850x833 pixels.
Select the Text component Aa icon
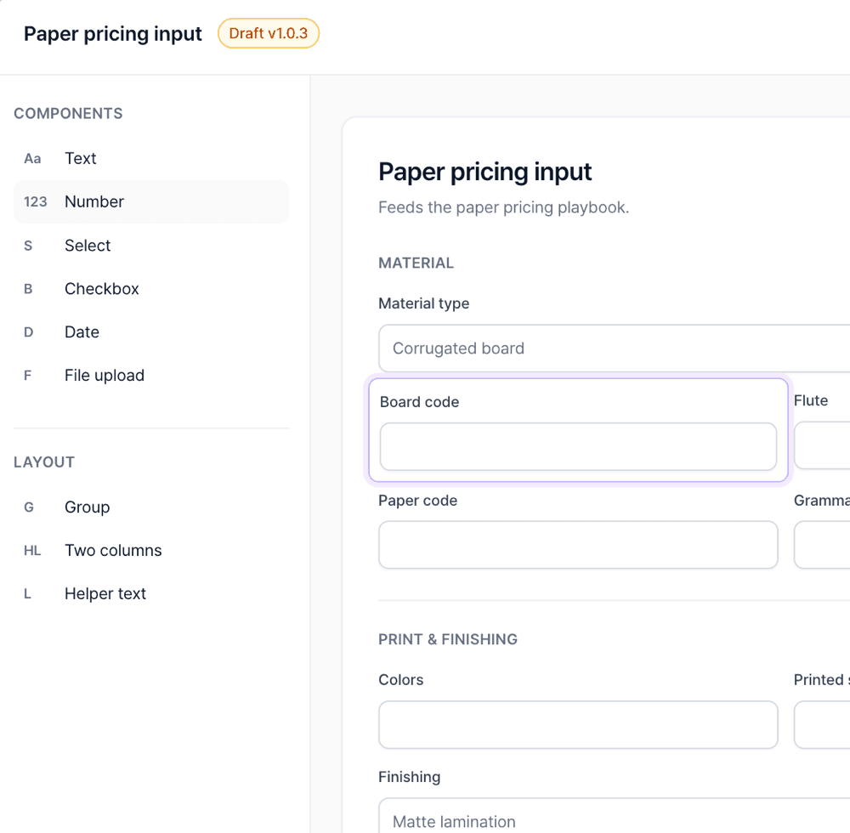32,158
